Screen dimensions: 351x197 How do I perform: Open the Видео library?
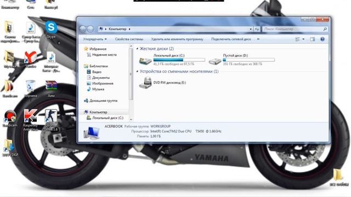97,72
